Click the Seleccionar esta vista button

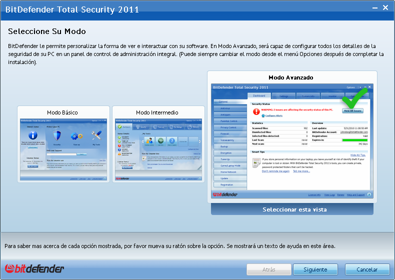click(292, 209)
